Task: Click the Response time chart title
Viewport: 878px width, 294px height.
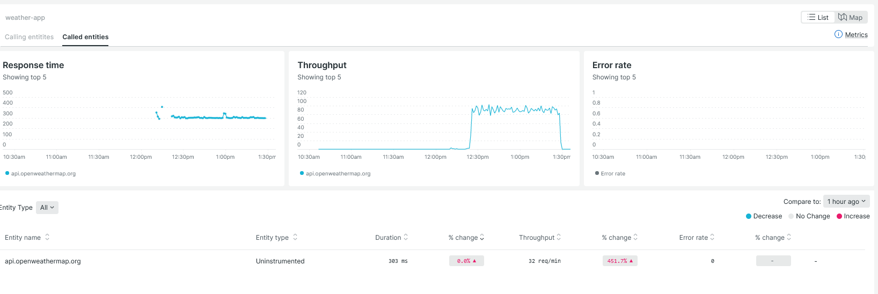Action: click(x=33, y=65)
